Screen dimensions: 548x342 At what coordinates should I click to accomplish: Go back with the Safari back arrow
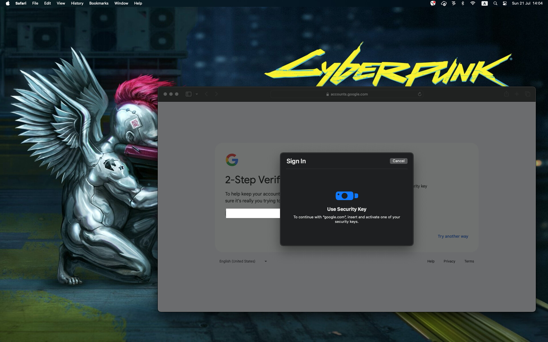click(x=206, y=94)
